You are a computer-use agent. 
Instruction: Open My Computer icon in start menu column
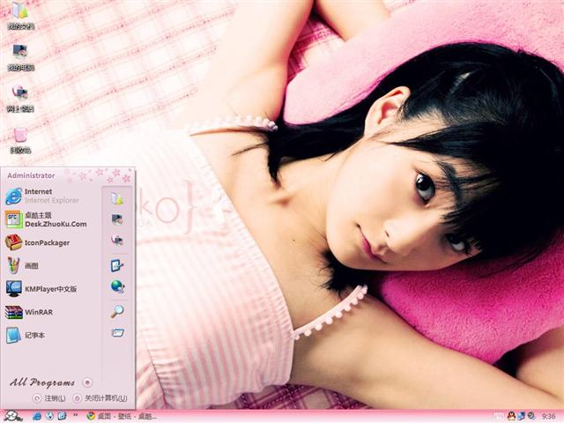coord(117,219)
